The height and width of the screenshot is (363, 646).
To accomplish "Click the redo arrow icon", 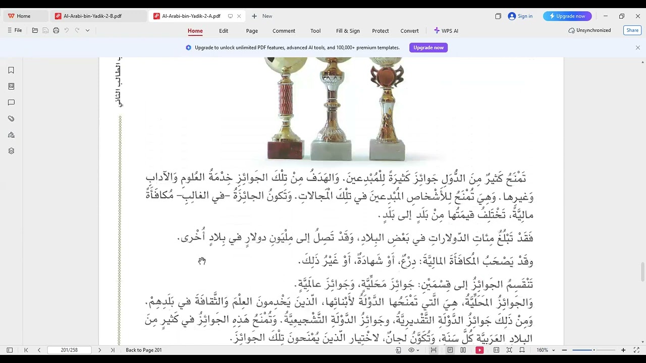I will pyautogui.click(x=77, y=31).
